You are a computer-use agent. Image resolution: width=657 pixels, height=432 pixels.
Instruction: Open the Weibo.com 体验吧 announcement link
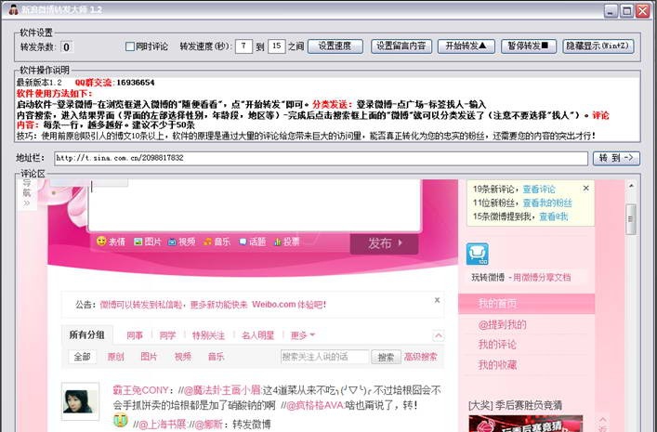pos(288,305)
